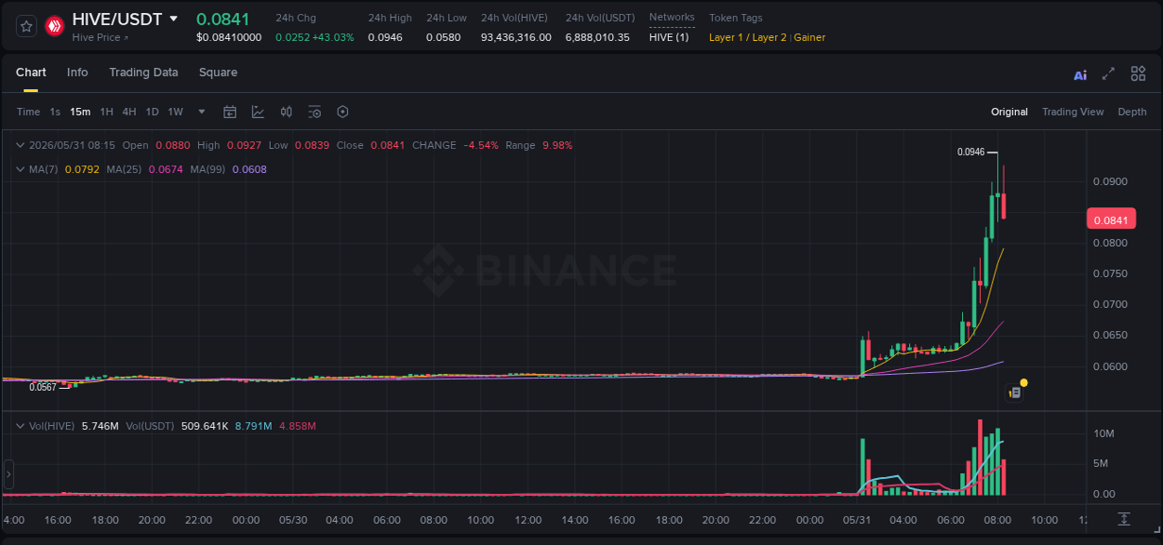Click the 24h High value 0.0946

[385, 37]
